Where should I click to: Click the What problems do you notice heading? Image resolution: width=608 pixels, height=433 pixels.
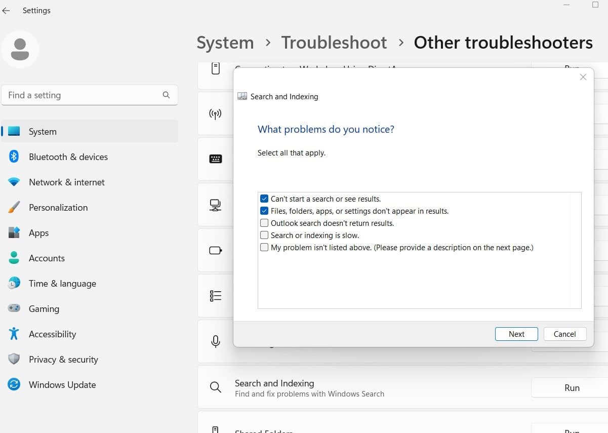point(326,129)
